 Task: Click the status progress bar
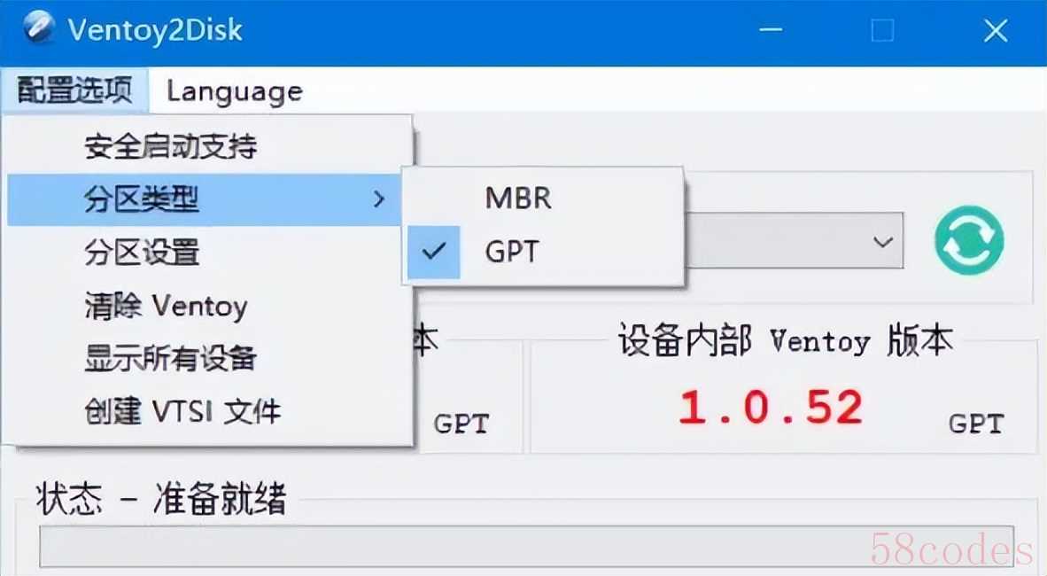(526, 547)
